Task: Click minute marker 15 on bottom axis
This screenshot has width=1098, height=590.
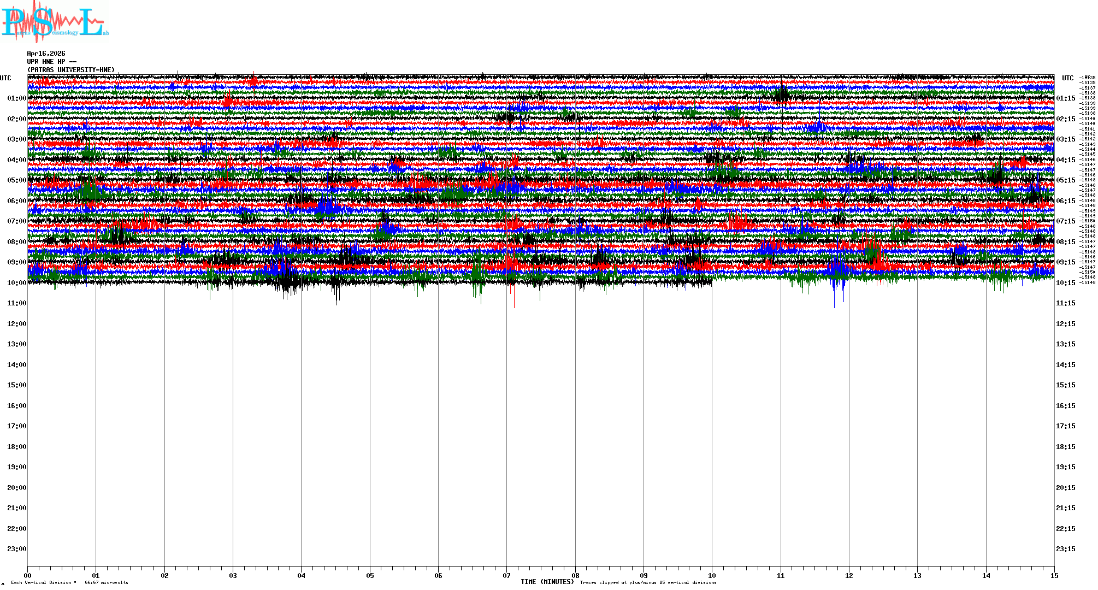Action: pos(1054,575)
